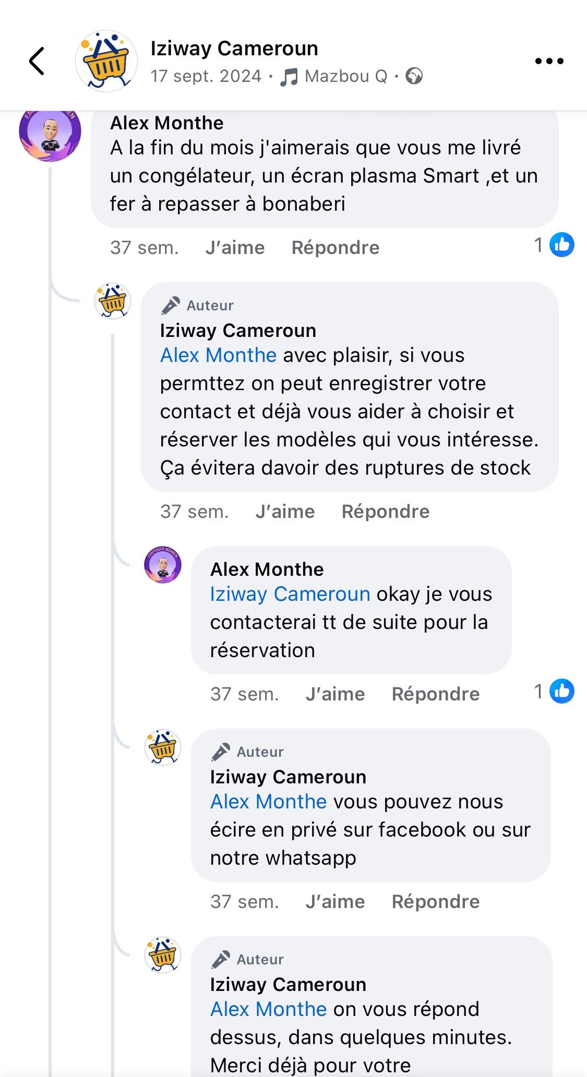Image resolution: width=587 pixels, height=1077 pixels.
Task: Toggle J'aime on Iziway's 'avec plaisir' reply
Action: pyautogui.click(x=285, y=512)
